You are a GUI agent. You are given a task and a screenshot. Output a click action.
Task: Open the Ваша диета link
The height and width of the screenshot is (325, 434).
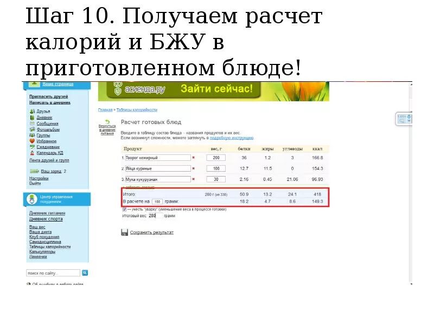click(40, 232)
